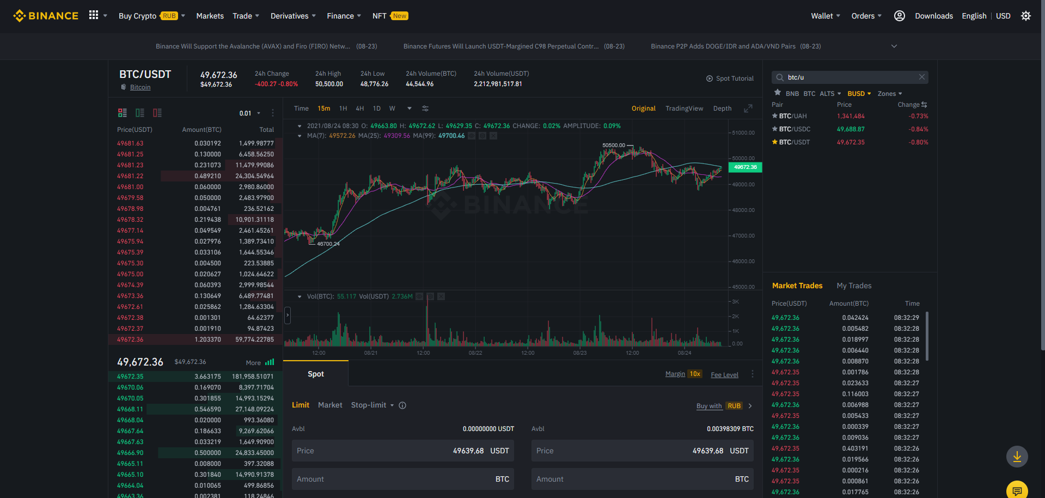1045x498 pixels.
Task: Open chart technical indicator settings icon
Action: [x=425, y=108]
